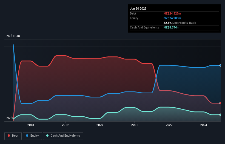Toggle the Debt series in the legend

pyautogui.click(x=13, y=136)
